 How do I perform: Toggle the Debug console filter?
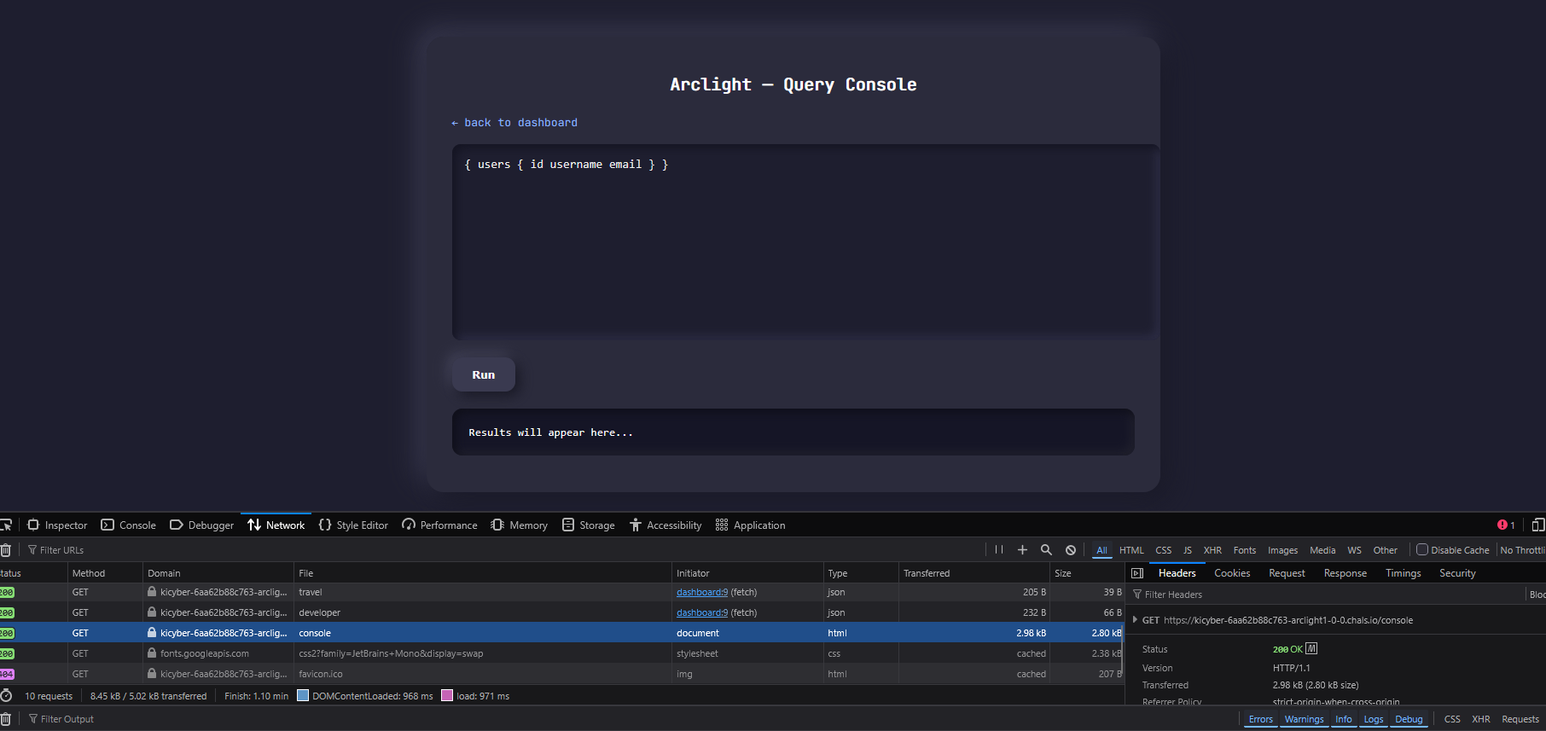pyautogui.click(x=1409, y=719)
